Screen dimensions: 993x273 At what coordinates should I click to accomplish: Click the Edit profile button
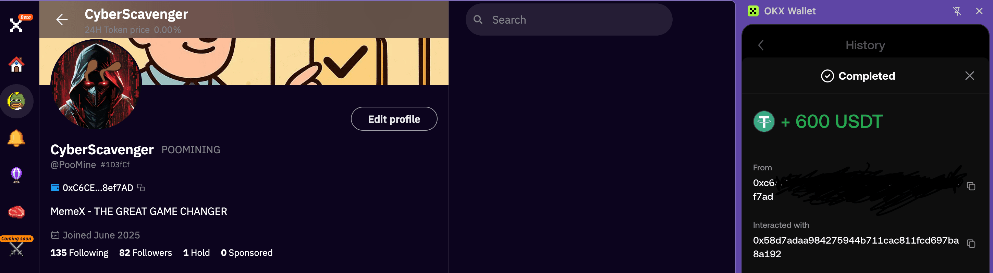coord(394,119)
